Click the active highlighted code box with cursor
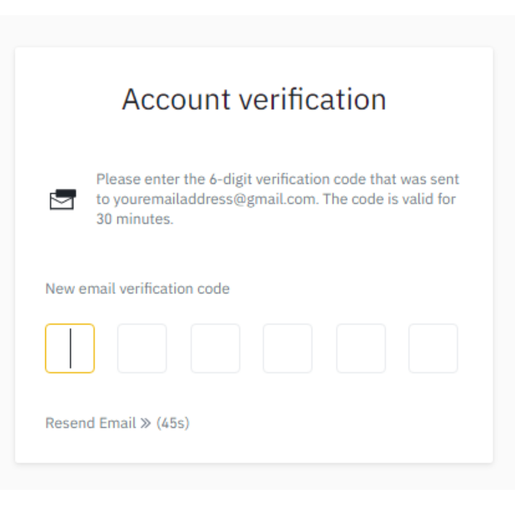This screenshot has width=515, height=515. [x=70, y=348]
